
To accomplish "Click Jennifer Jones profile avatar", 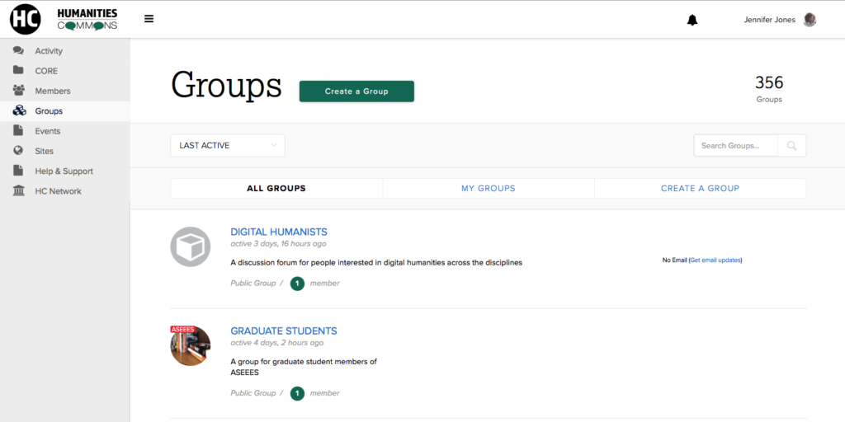I will (x=810, y=20).
